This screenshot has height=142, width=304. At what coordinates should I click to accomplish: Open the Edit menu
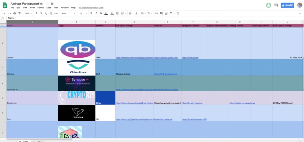point(18,8)
